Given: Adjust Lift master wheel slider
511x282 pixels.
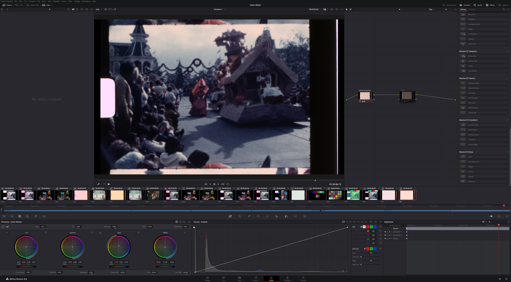Looking at the screenshot, I should (26, 267).
